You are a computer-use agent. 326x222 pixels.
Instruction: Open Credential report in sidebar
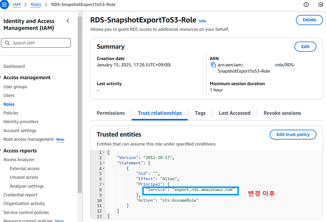(20, 195)
